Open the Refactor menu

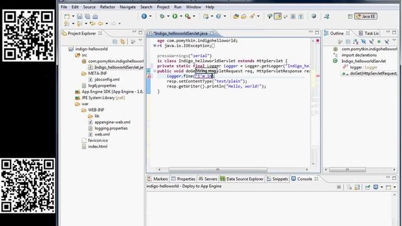point(107,7)
